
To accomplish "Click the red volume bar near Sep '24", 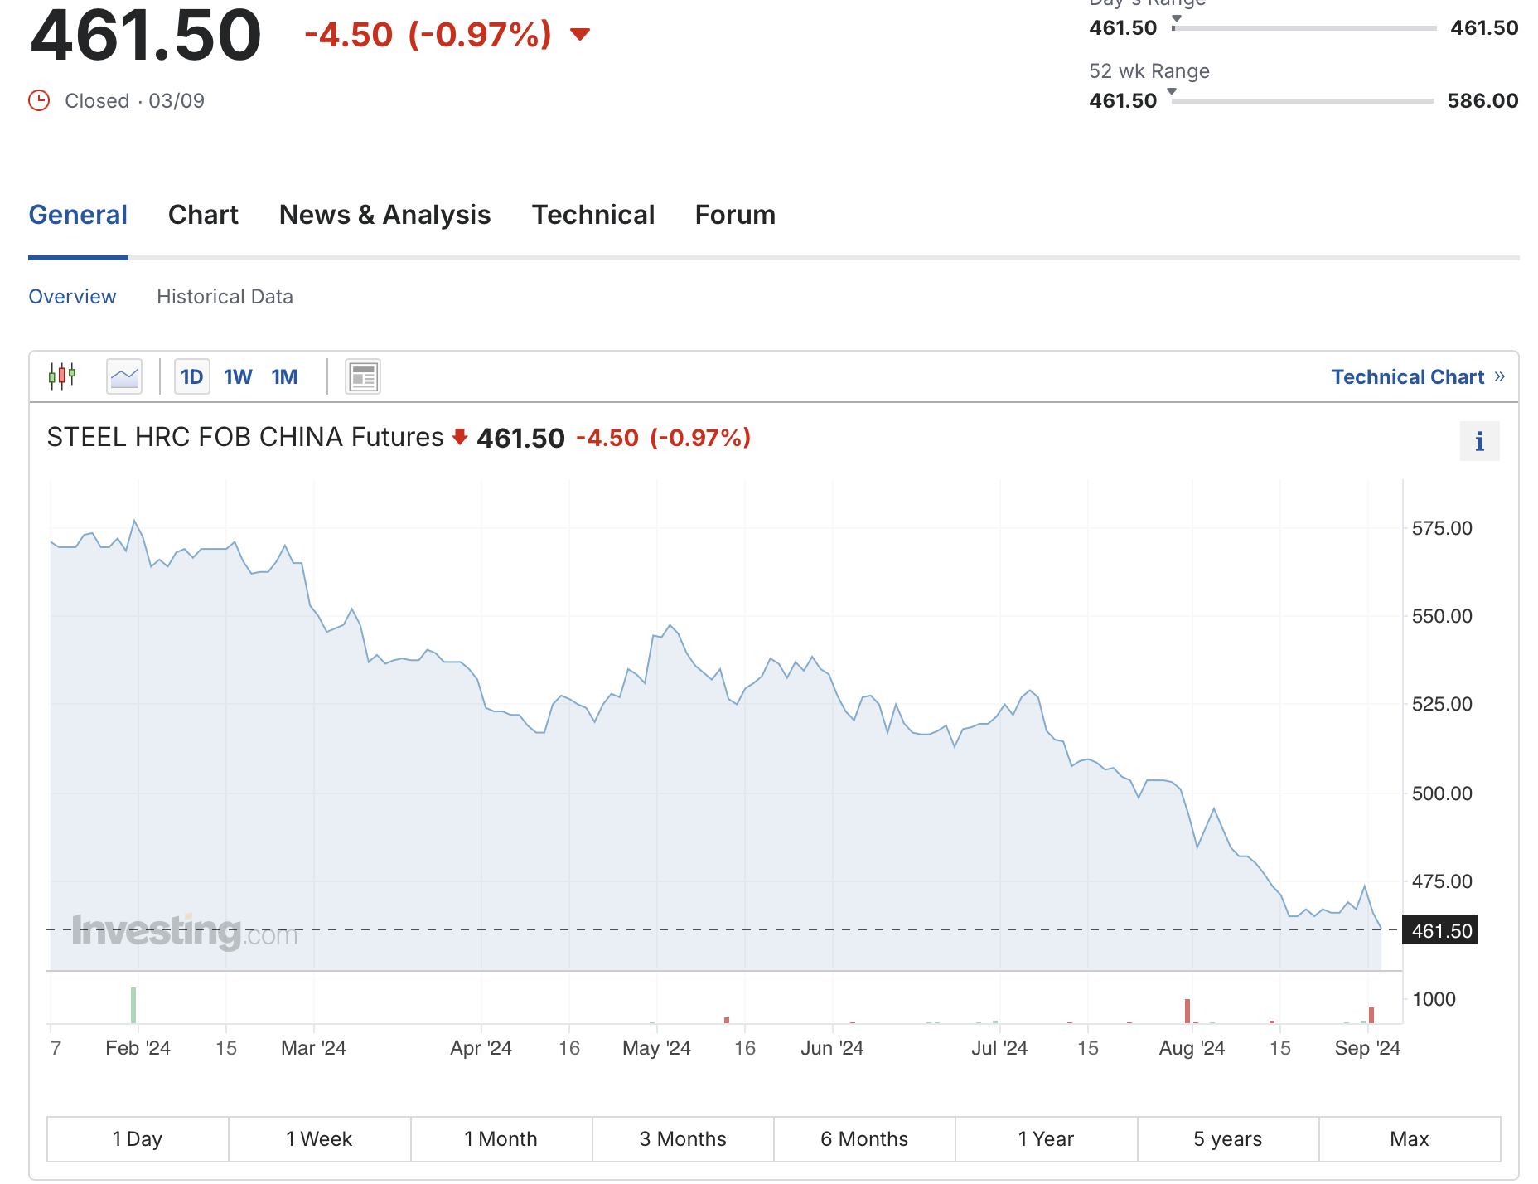I will click(1371, 1015).
